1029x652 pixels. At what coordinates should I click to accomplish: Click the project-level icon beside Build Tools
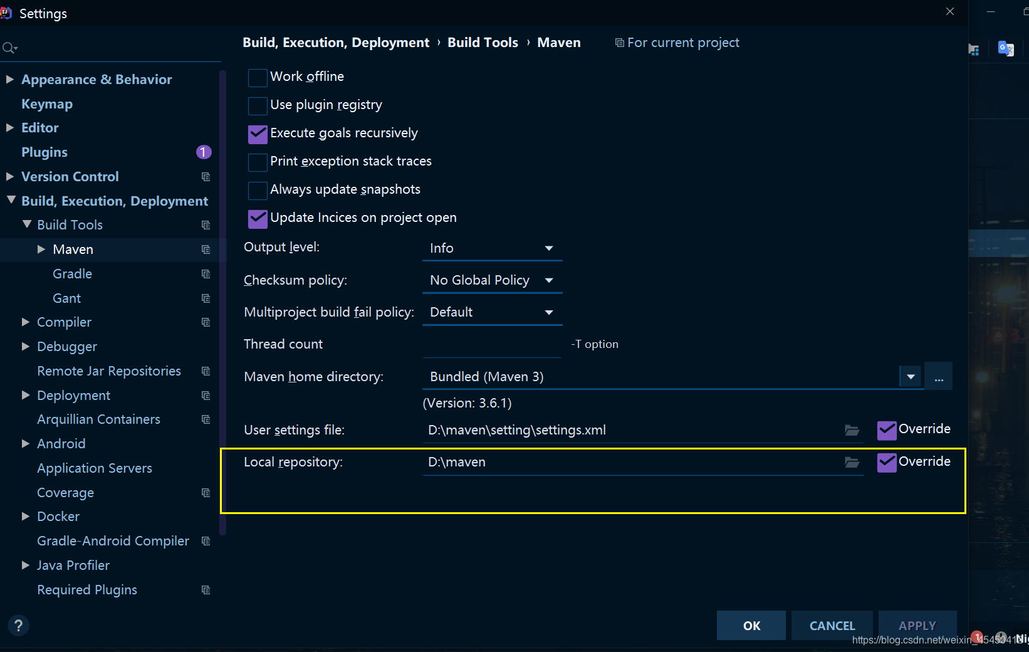click(x=206, y=225)
